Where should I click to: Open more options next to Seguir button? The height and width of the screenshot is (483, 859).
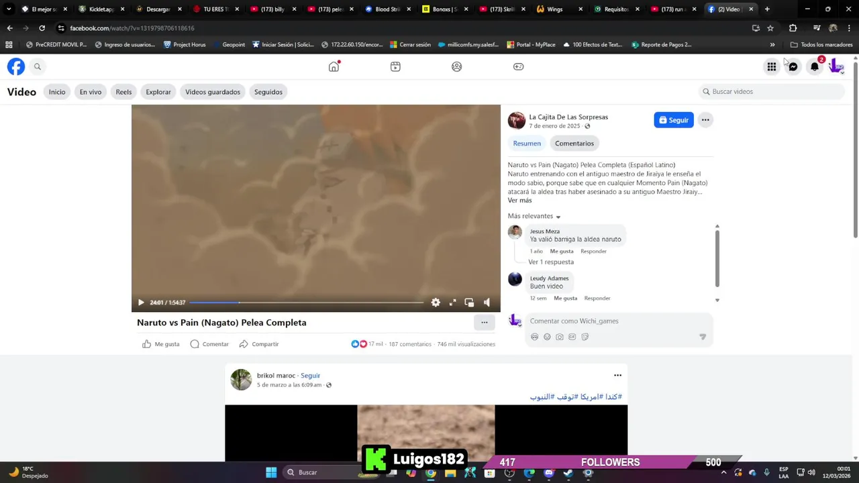(x=705, y=120)
